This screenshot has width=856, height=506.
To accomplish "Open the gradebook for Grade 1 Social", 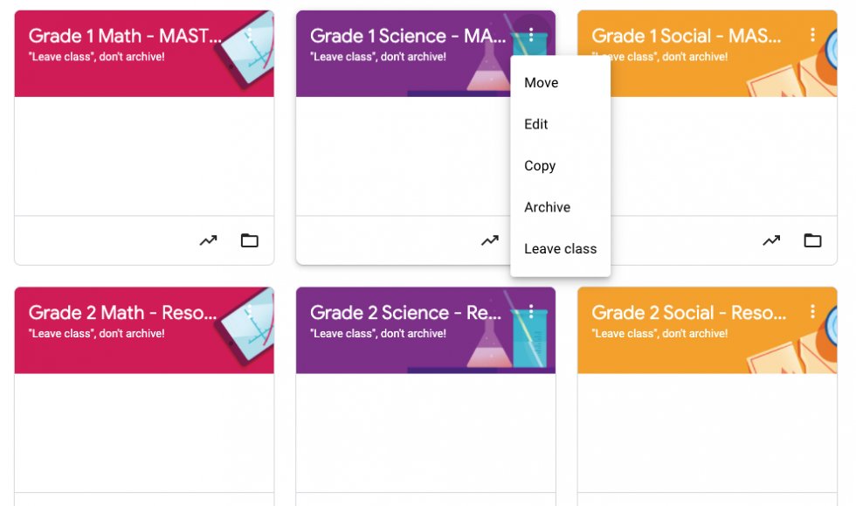I will (x=771, y=239).
